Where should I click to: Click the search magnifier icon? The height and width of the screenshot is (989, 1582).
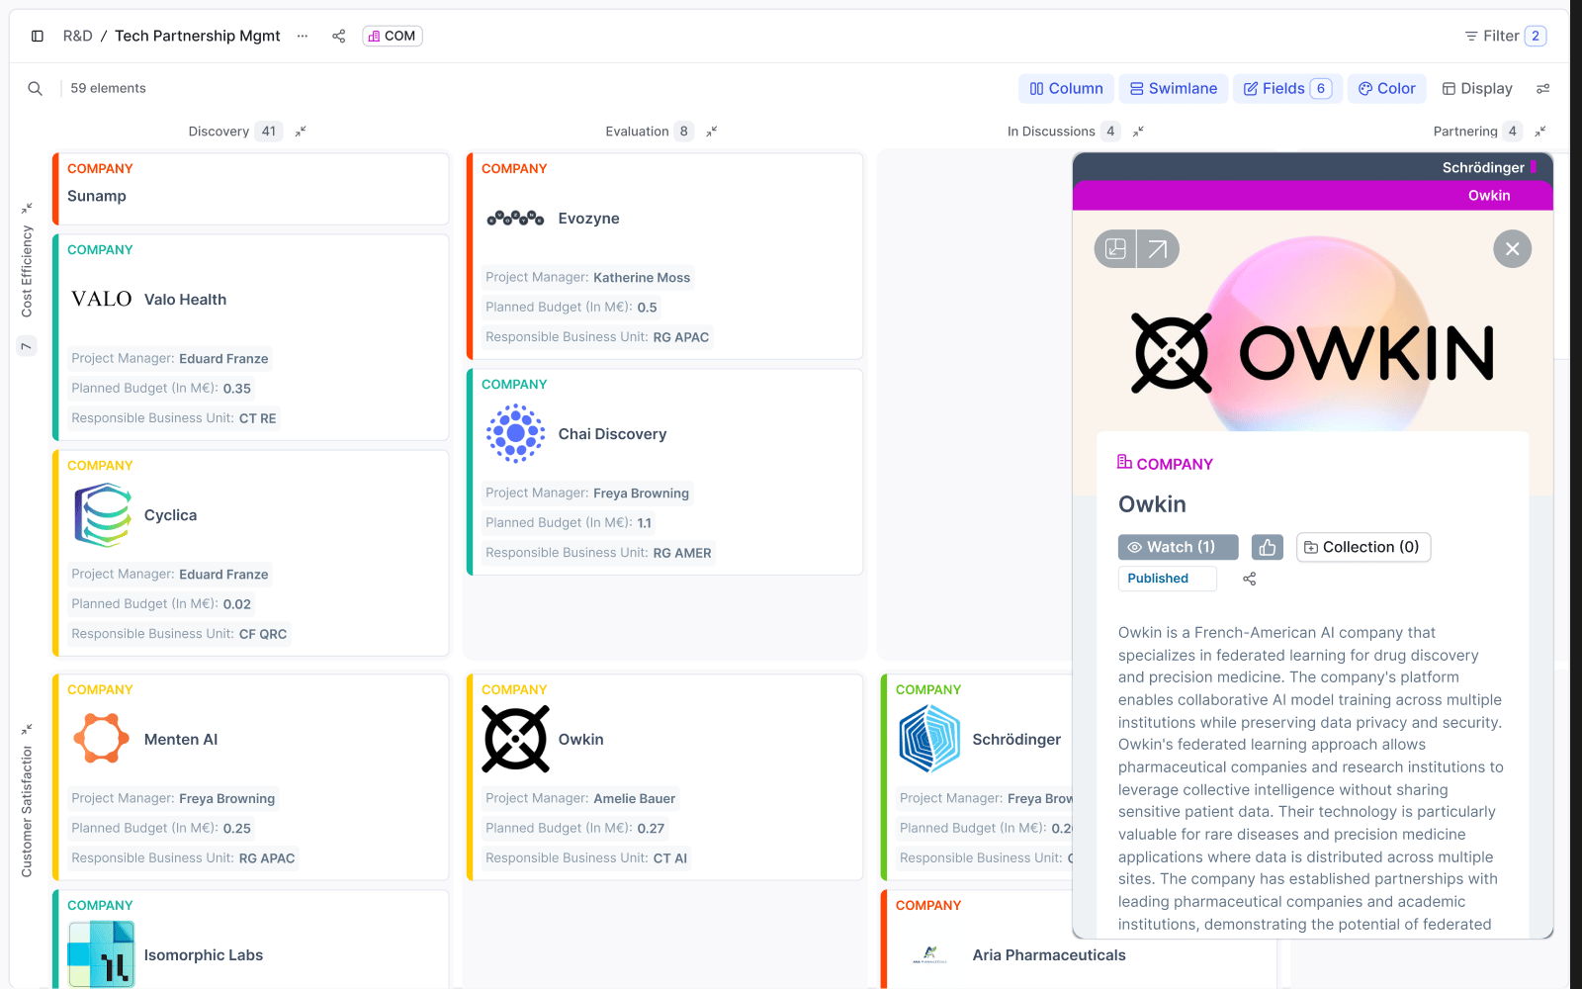click(x=36, y=88)
